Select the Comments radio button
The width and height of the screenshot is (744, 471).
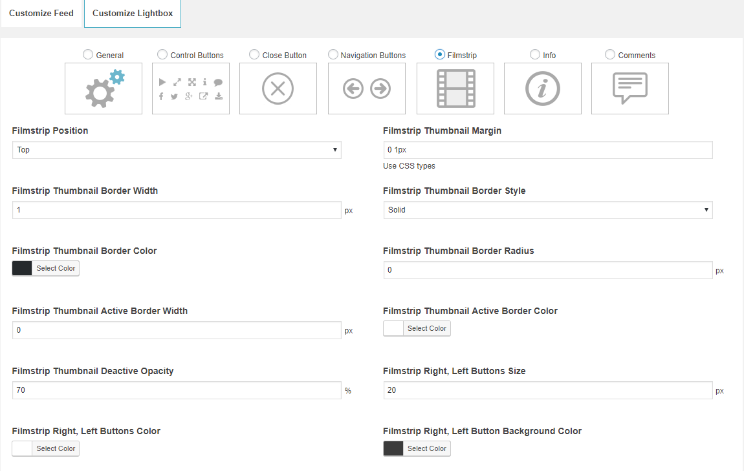(610, 55)
